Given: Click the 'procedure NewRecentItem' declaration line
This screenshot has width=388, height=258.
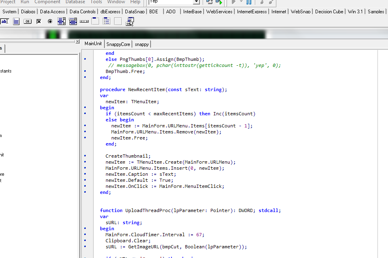Looking at the screenshot, I should point(163,89).
